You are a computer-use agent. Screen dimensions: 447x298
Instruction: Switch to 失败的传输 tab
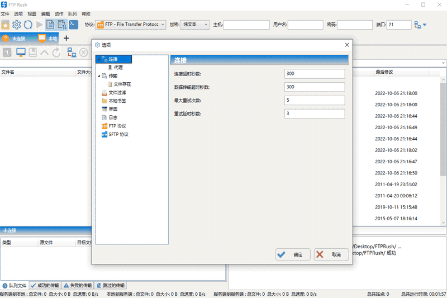click(x=78, y=286)
